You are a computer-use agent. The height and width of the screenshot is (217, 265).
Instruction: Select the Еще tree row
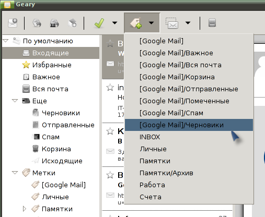tap(51, 101)
